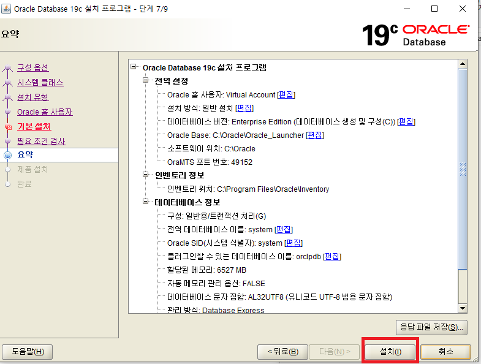The width and height of the screenshot is (481, 364).
Task: Click the summary scrollbar down arrow
Action: tap(463, 308)
